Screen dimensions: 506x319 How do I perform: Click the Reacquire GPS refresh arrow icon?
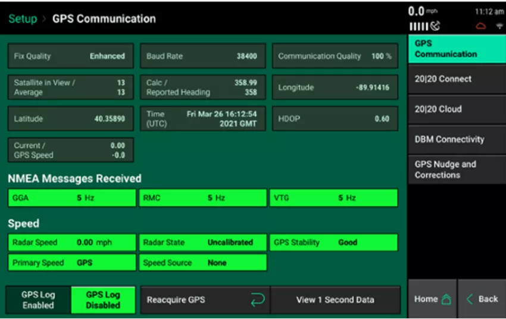coord(257,300)
